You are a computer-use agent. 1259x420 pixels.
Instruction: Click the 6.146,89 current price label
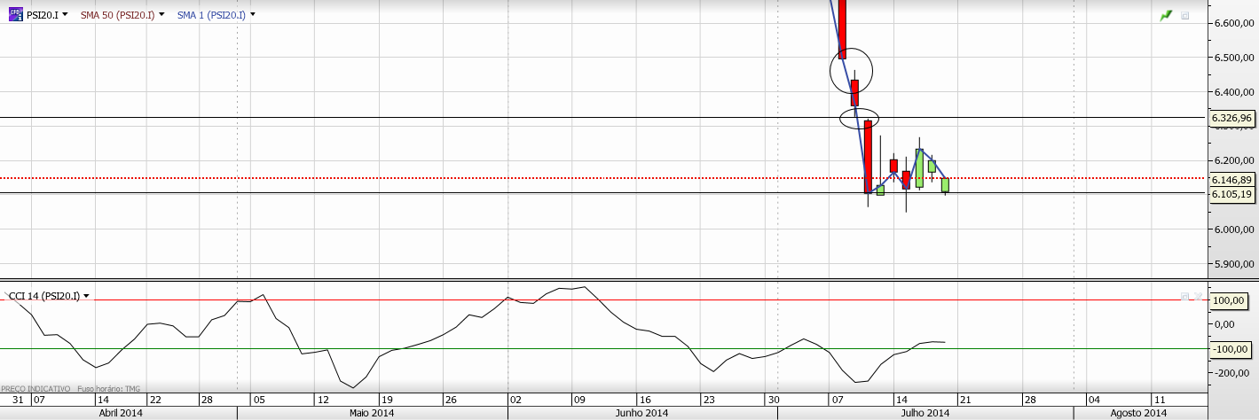[x=1231, y=179]
